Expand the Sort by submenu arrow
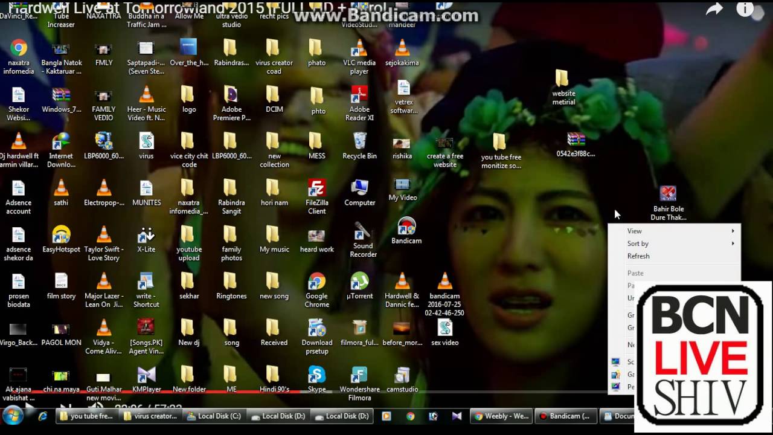The width and height of the screenshot is (773, 435). 733,243
